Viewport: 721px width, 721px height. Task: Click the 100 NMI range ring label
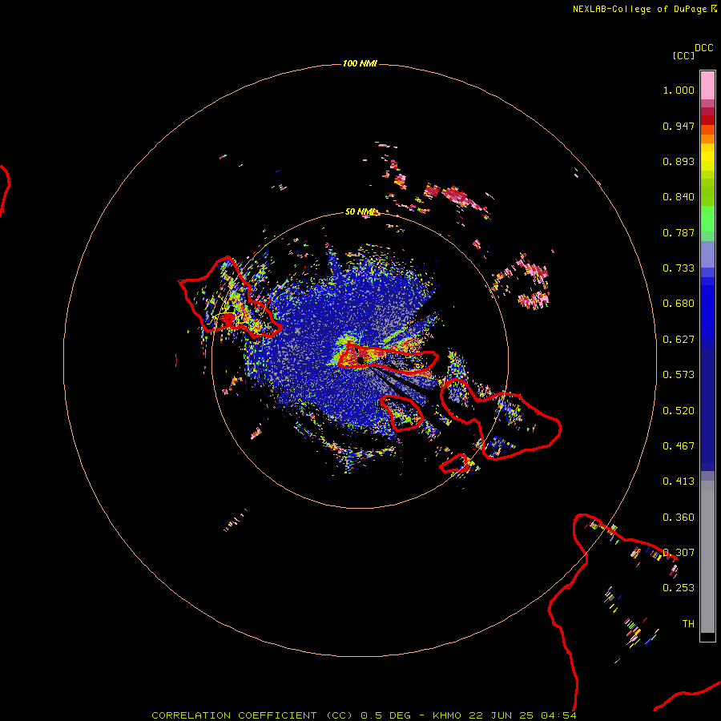point(360,63)
